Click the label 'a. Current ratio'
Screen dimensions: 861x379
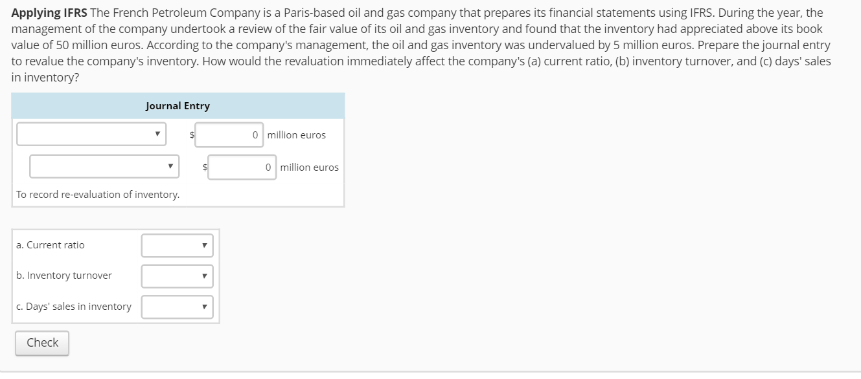tap(50, 245)
